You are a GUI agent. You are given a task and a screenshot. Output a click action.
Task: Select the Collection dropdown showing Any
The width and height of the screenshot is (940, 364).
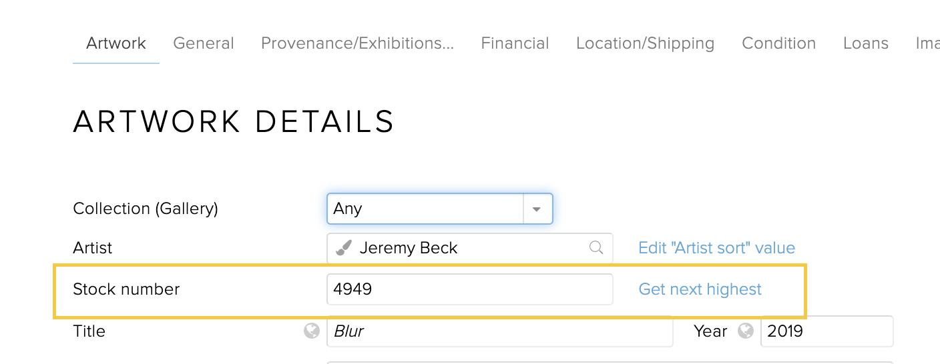coord(440,209)
